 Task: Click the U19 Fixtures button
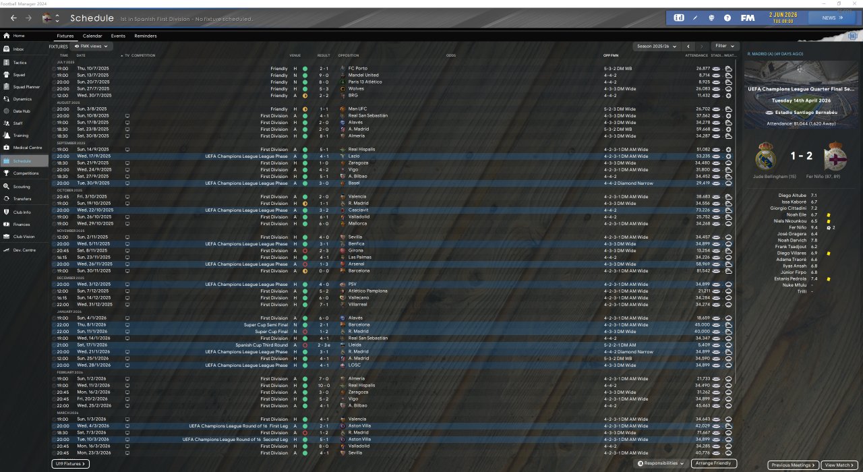click(70, 464)
